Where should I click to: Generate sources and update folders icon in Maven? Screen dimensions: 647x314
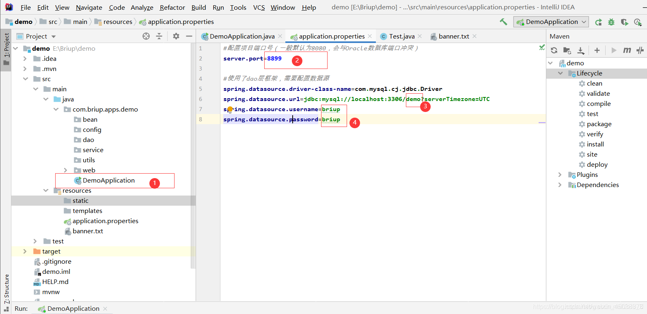(567, 50)
